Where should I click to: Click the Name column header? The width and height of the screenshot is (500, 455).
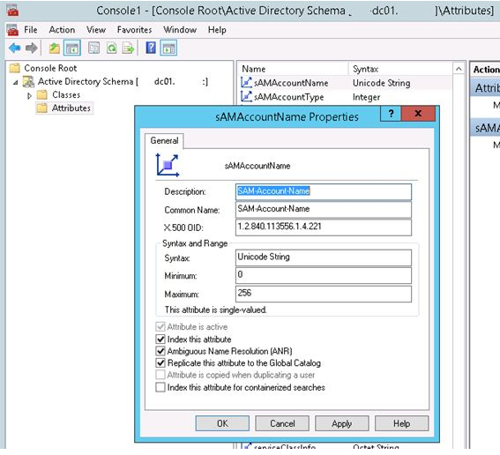coord(294,69)
